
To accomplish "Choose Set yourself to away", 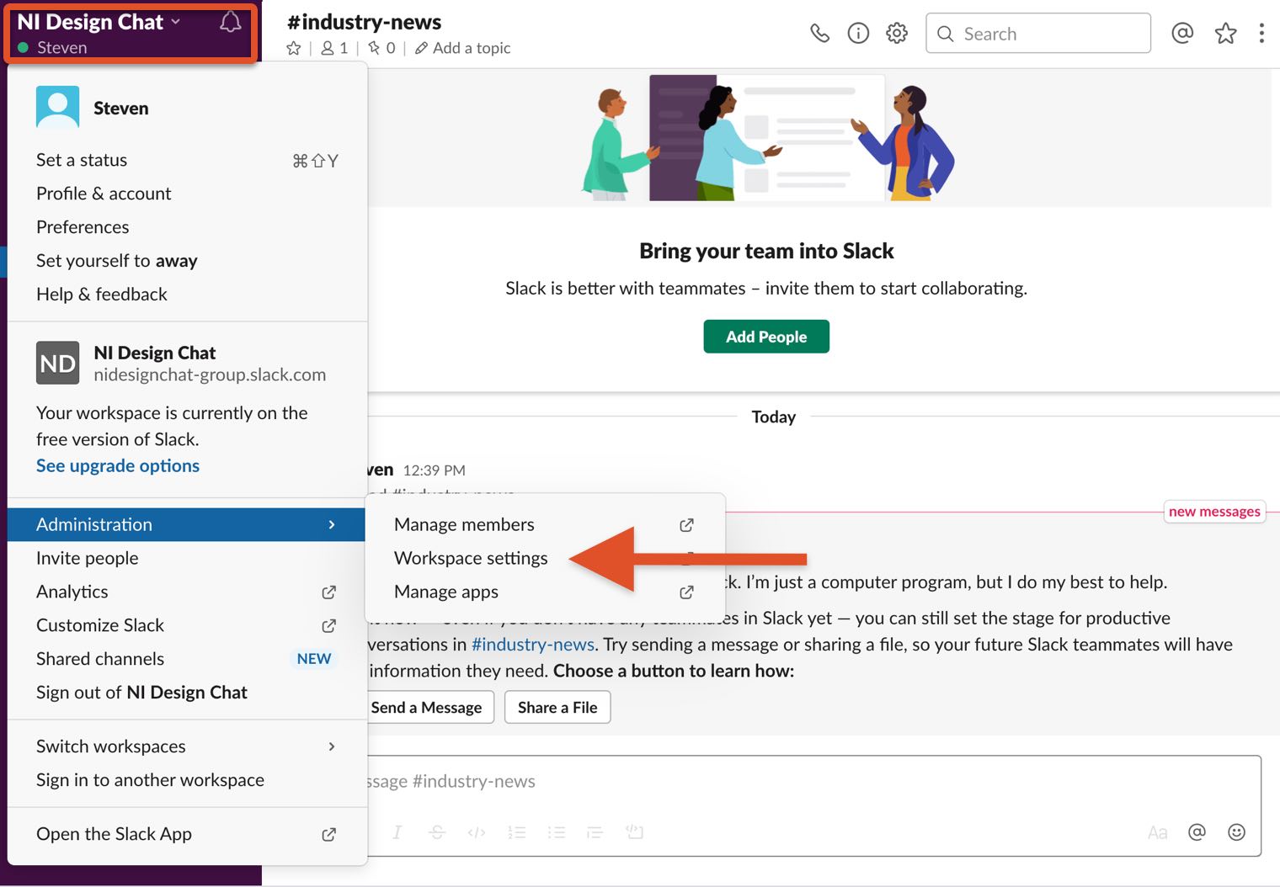I will pos(186,261).
